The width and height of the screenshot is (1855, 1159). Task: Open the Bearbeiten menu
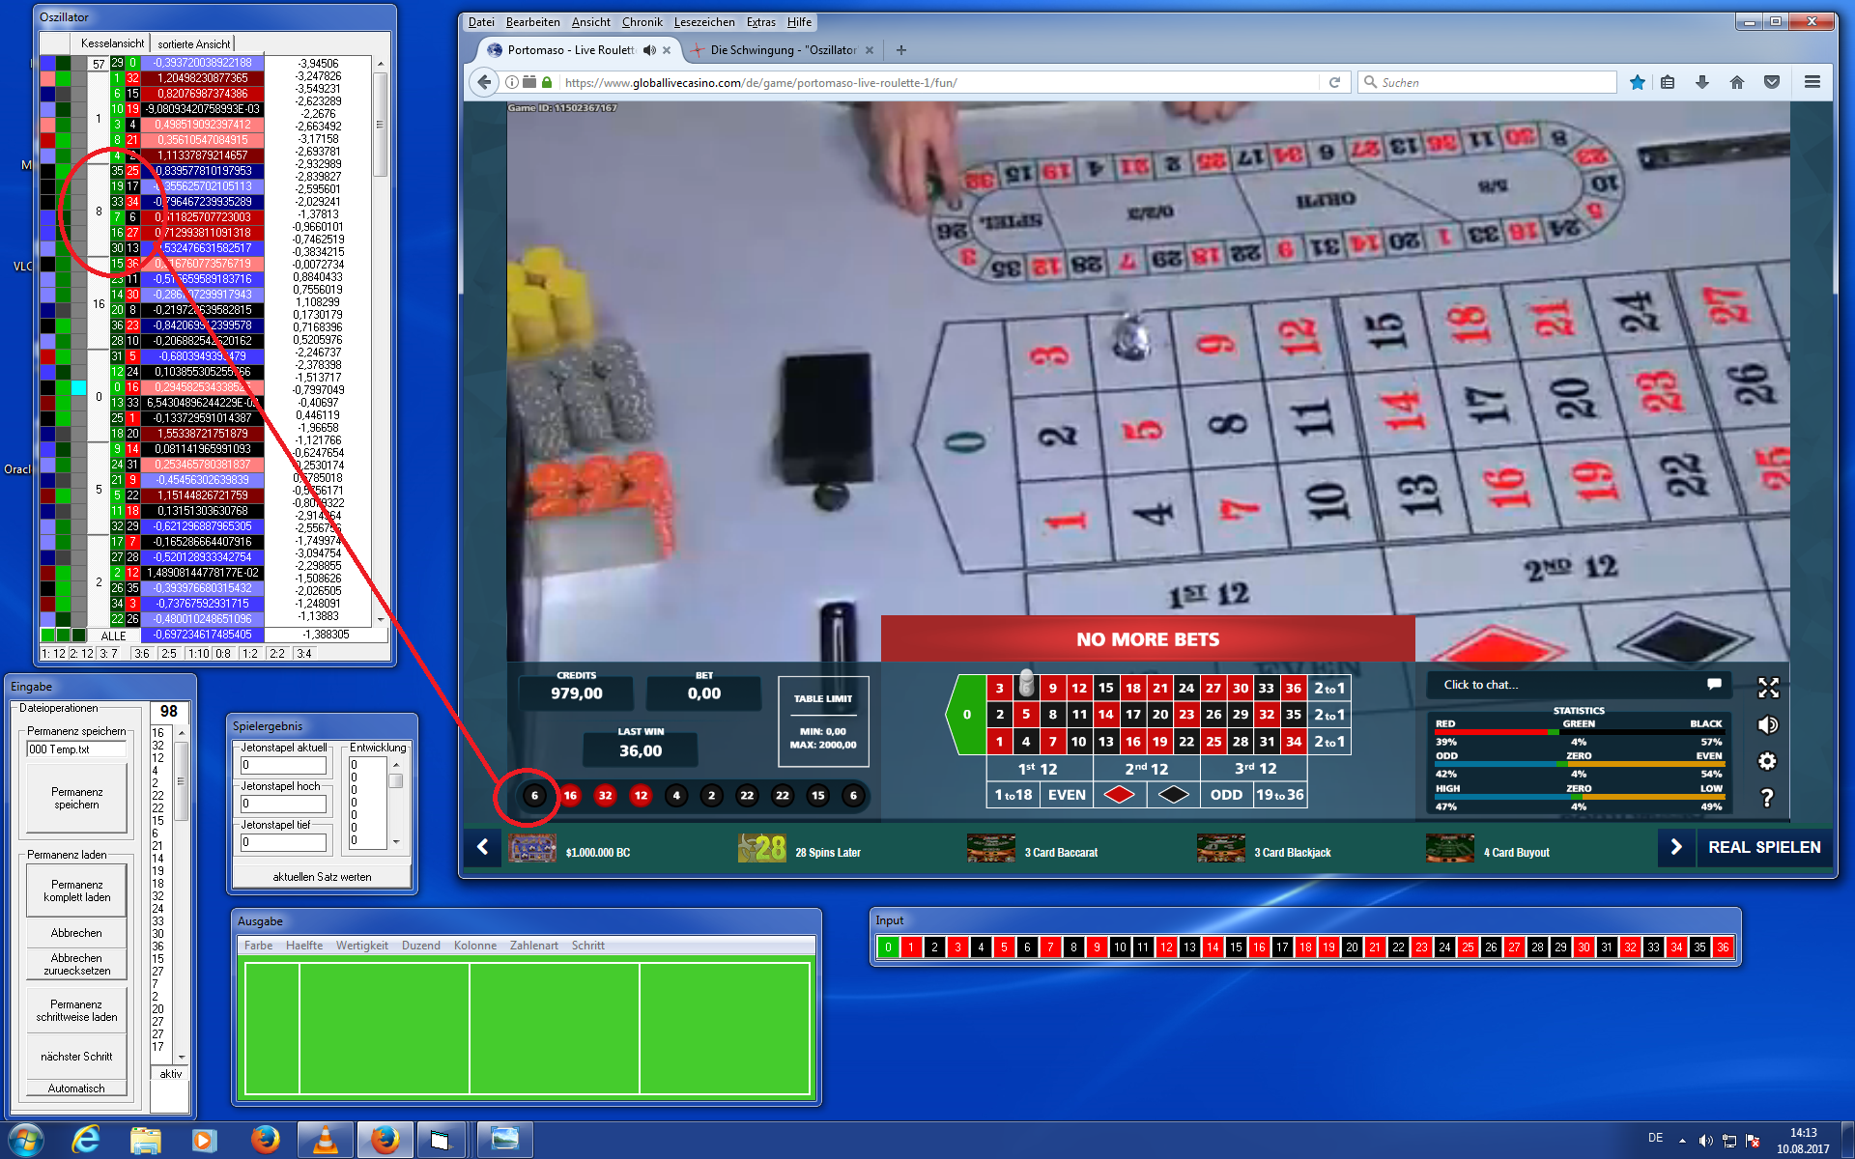[532, 22]
